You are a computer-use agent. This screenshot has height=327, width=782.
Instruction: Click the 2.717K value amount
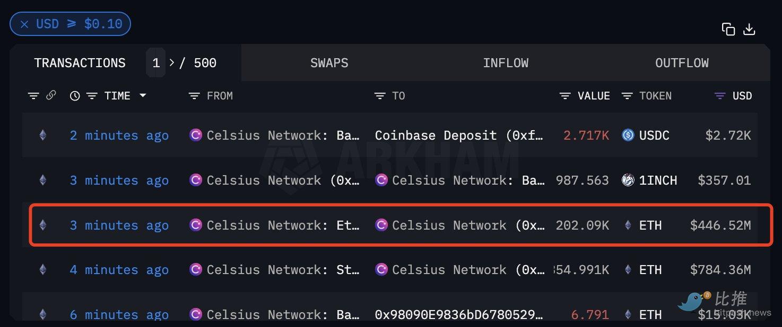pos(586,135)
